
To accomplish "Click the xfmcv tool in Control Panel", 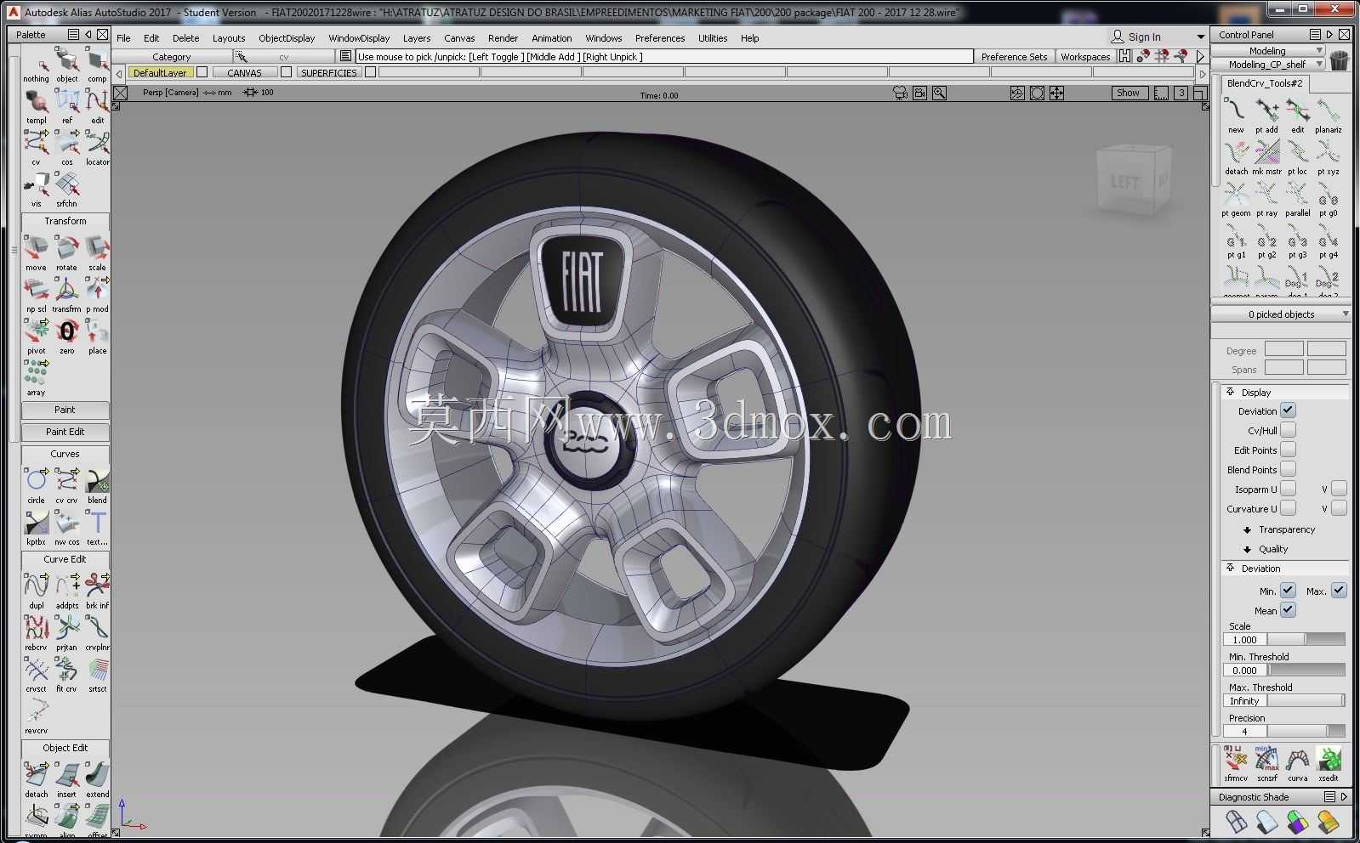I will tap(1236, 763).
